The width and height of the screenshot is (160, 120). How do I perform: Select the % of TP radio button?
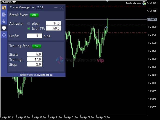[x=29, y=28]
